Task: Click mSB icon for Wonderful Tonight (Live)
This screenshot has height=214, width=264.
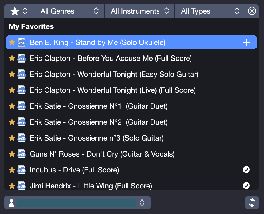Action: (22, 90)
